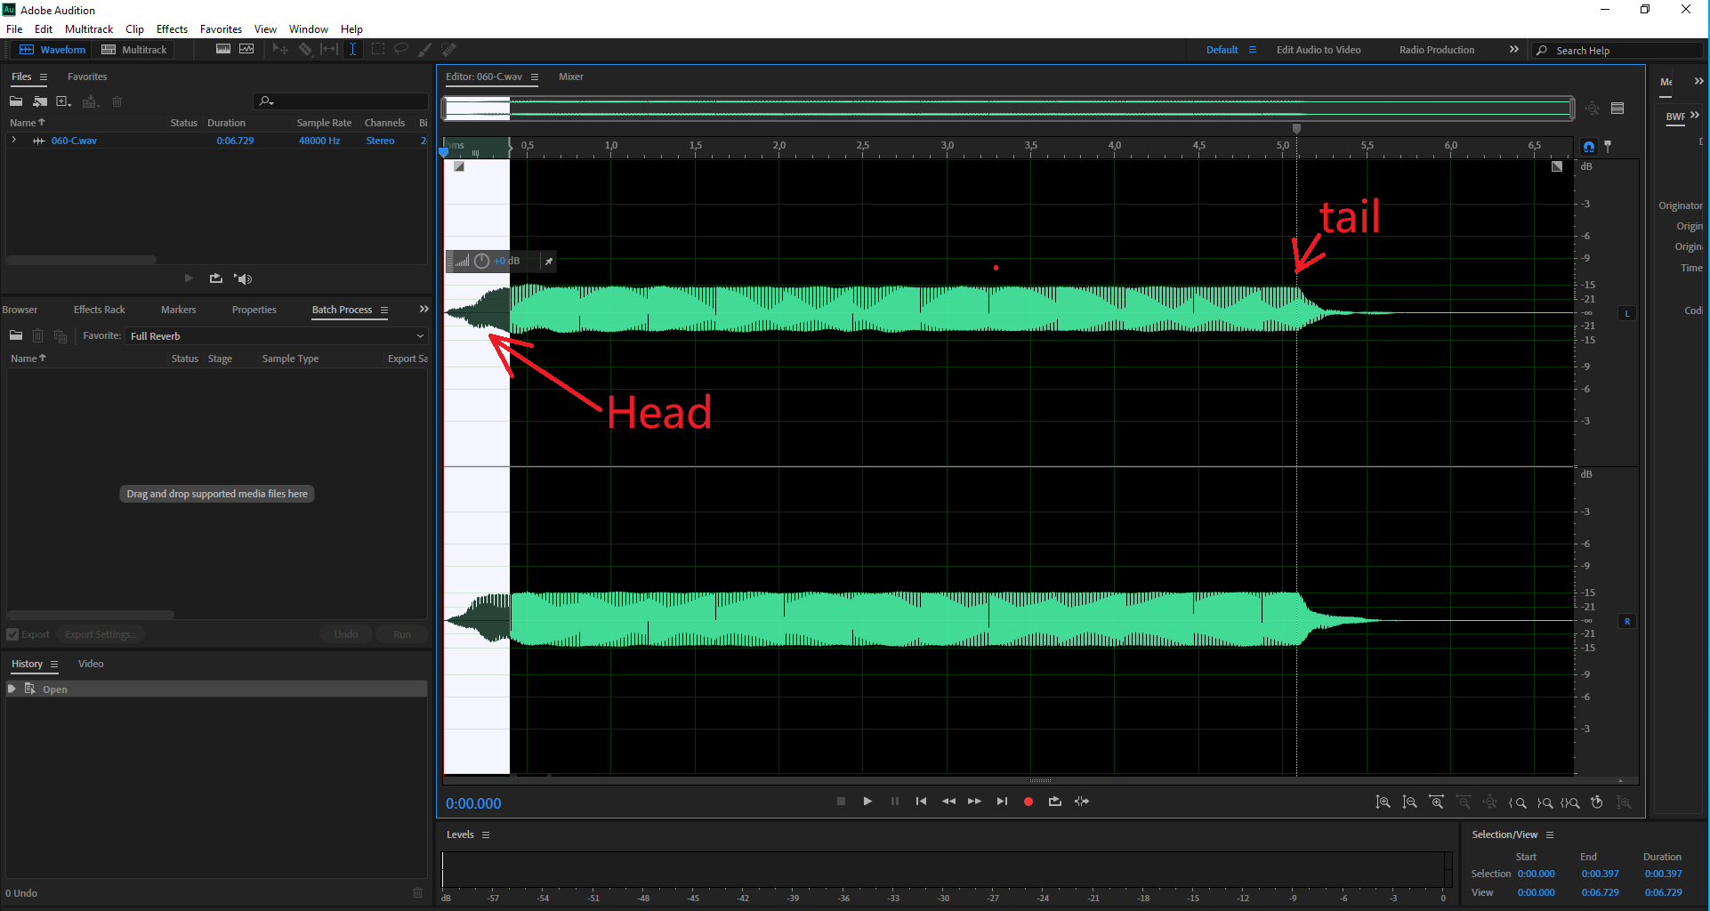Reset zoom to full view
Viewport: 1710px width, 911px height.
tap(1490, 802)
